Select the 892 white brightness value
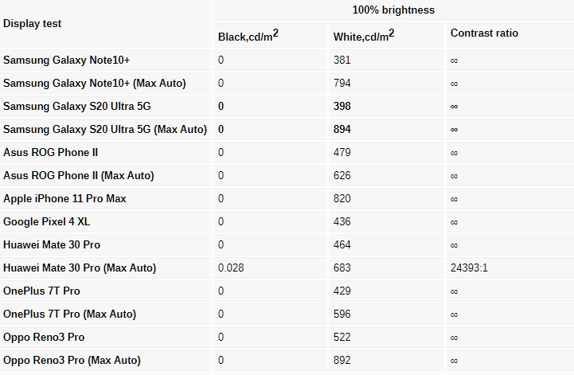 click(x=342, y=360)
